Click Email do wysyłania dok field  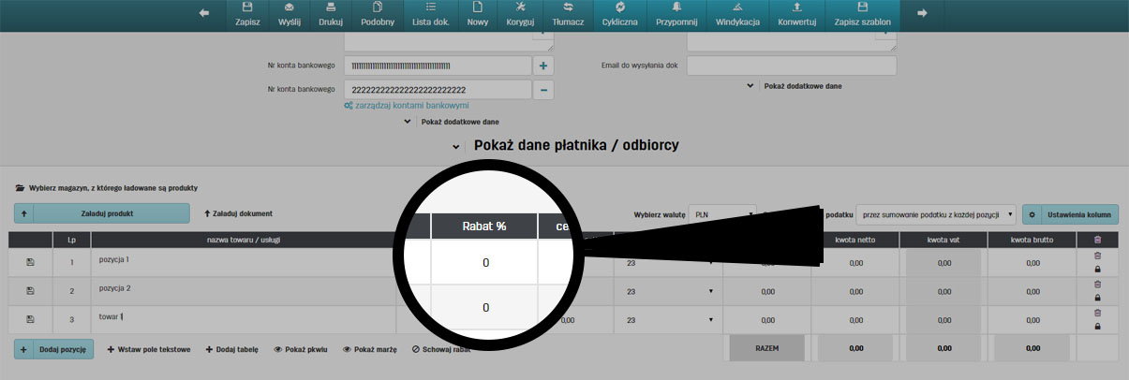792,66
